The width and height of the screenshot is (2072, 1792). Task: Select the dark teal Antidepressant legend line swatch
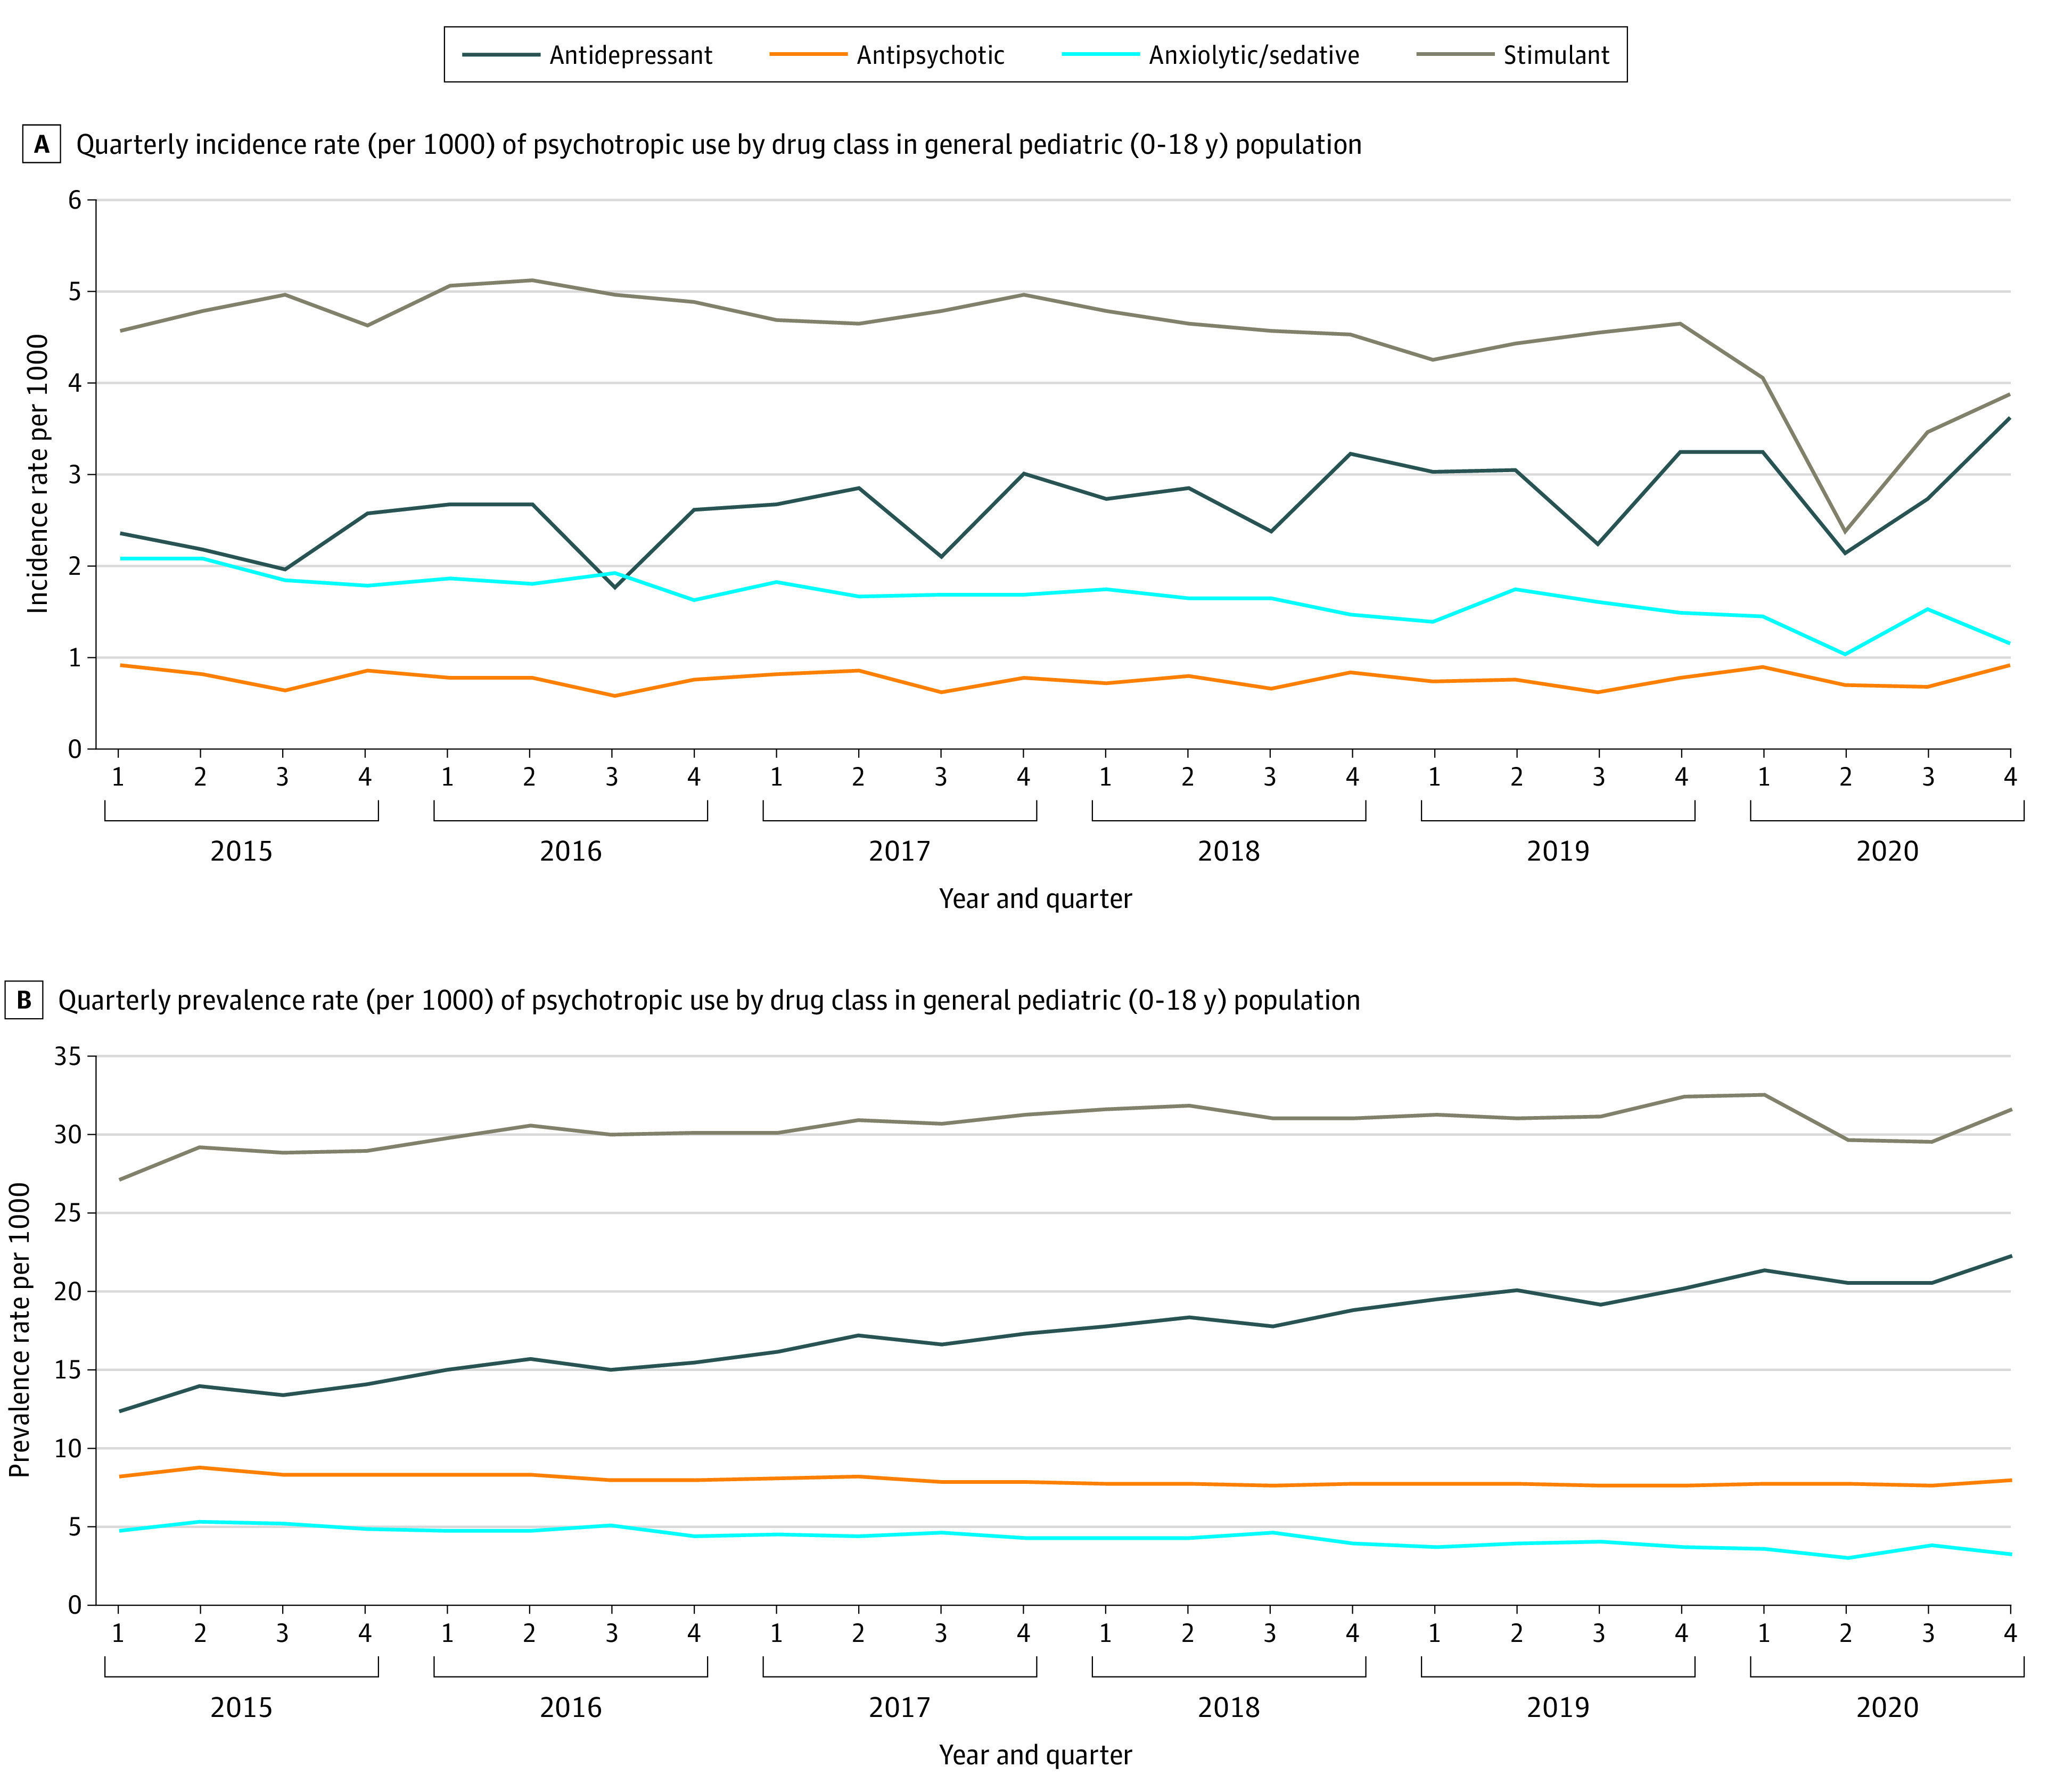click(x=500, y=55)
